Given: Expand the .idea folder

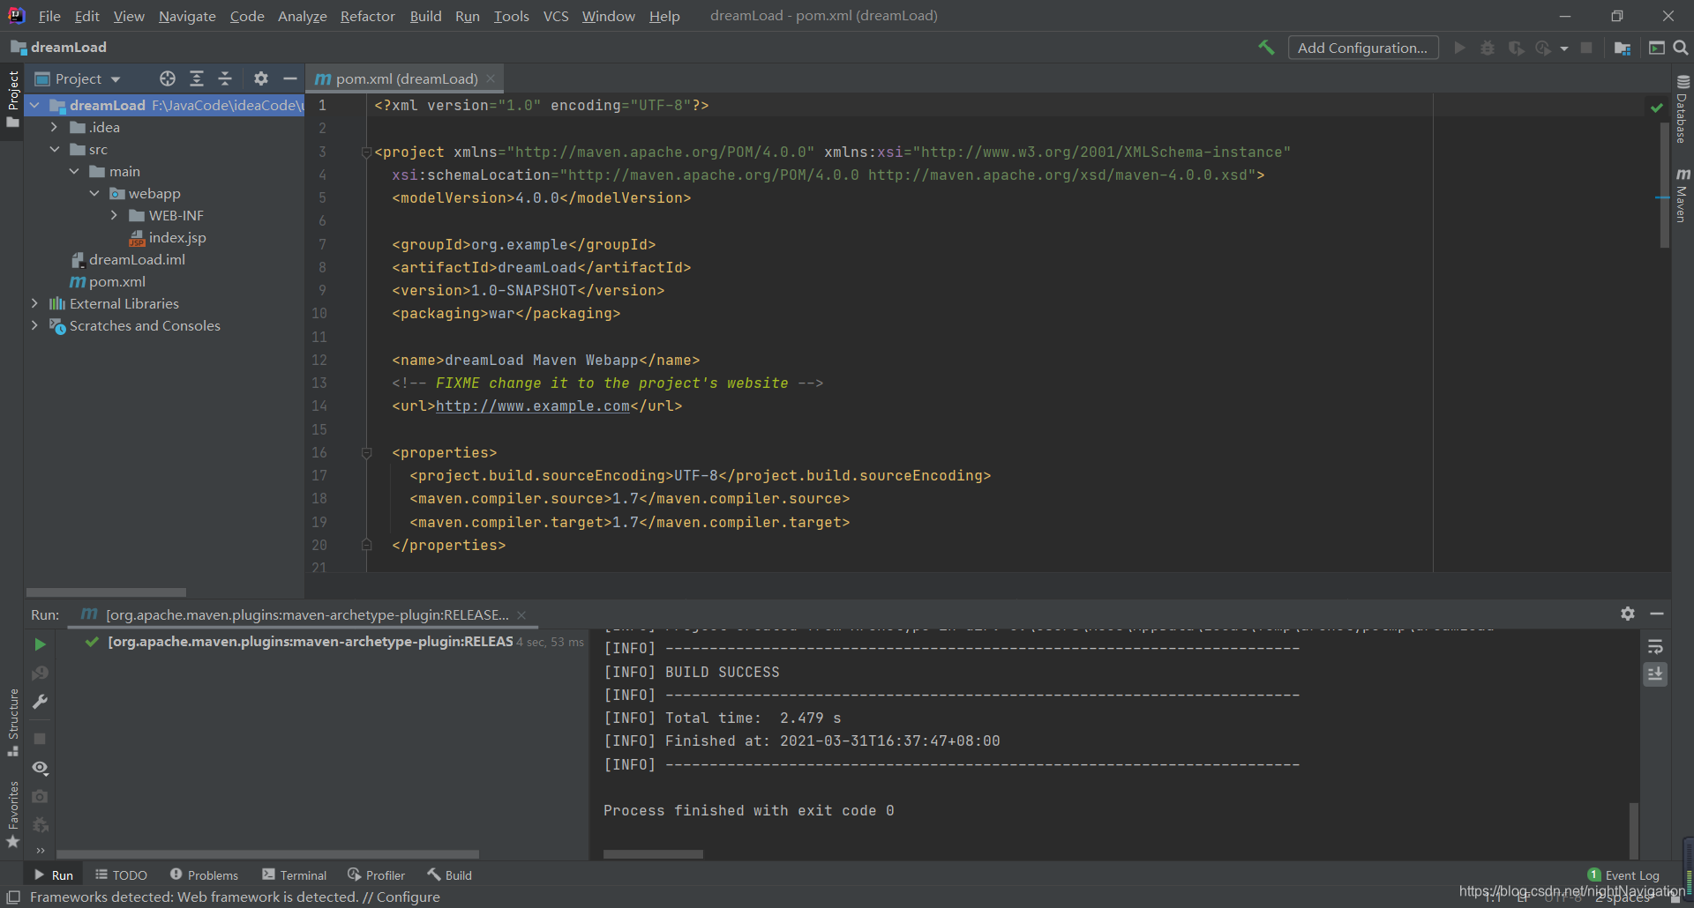Looking at the screenshot, I should coord(55,127).
